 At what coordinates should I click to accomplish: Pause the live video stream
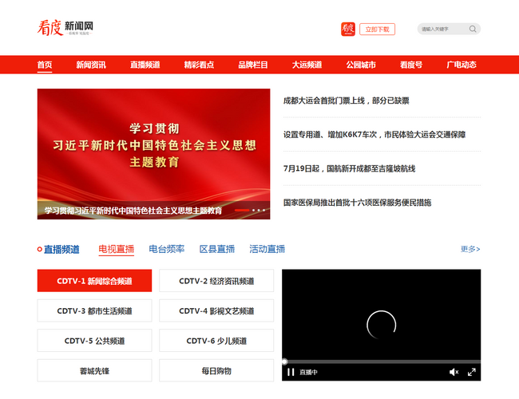291,372
